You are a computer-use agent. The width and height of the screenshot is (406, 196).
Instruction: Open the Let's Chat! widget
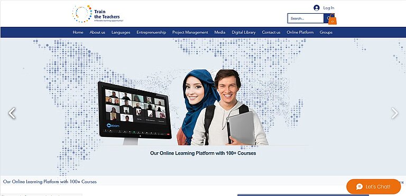(x=373, y=187)
